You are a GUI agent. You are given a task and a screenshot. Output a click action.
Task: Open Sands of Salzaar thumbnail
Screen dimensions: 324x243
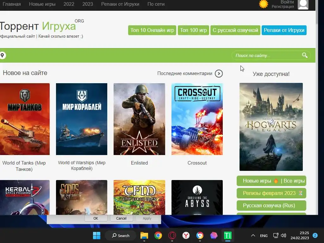[82, 197]
